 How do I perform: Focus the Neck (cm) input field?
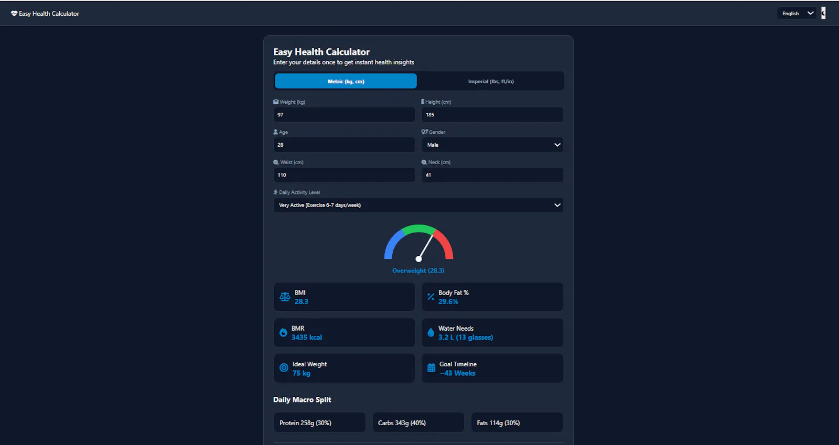click(492, 175)
